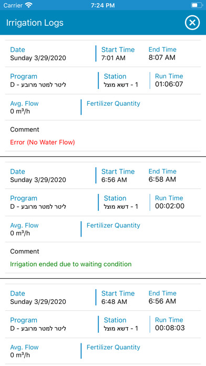Tap the first log's Avg. Flow value
206x366 pixels.
click(x=20, y=111)
